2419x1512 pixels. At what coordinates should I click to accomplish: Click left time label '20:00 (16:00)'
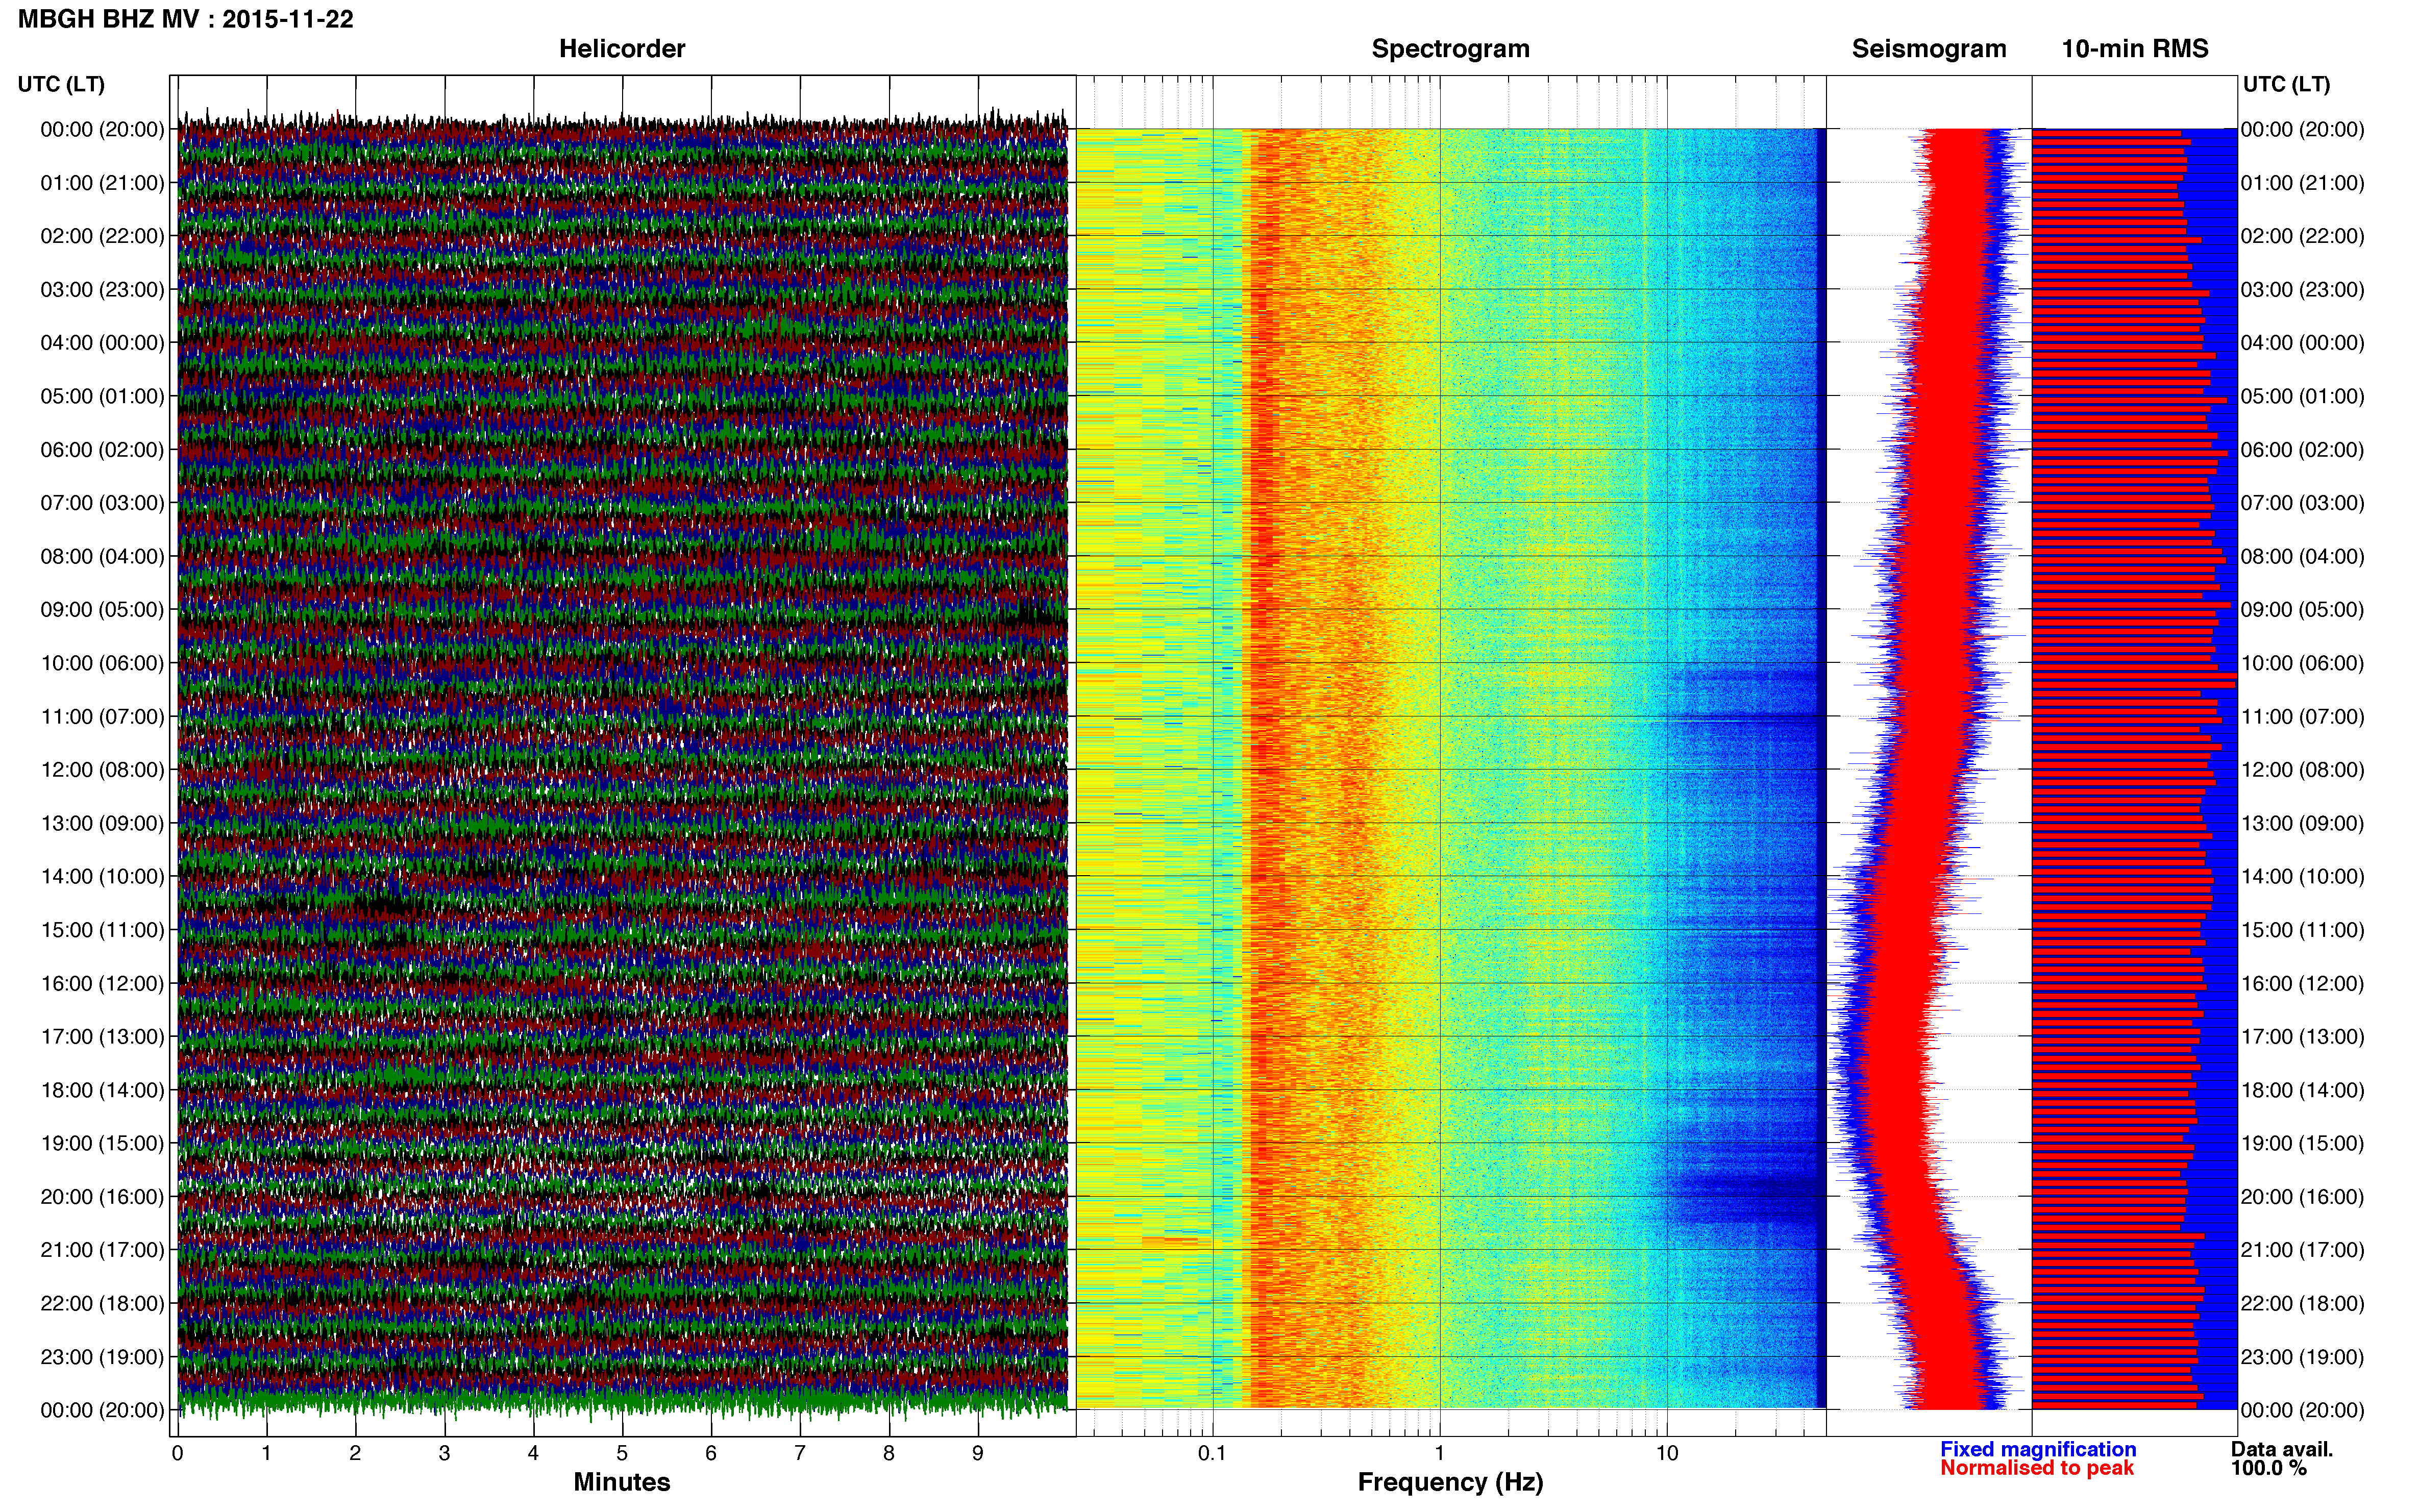(102, 1197)
